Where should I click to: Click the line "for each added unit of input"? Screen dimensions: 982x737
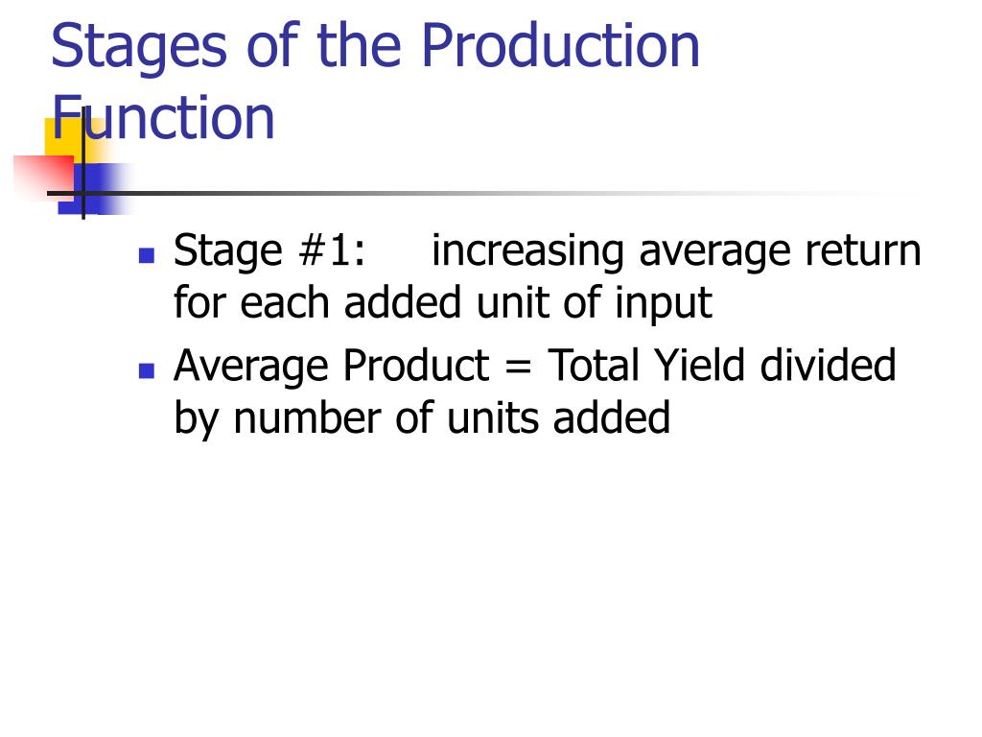coord(443,303)
